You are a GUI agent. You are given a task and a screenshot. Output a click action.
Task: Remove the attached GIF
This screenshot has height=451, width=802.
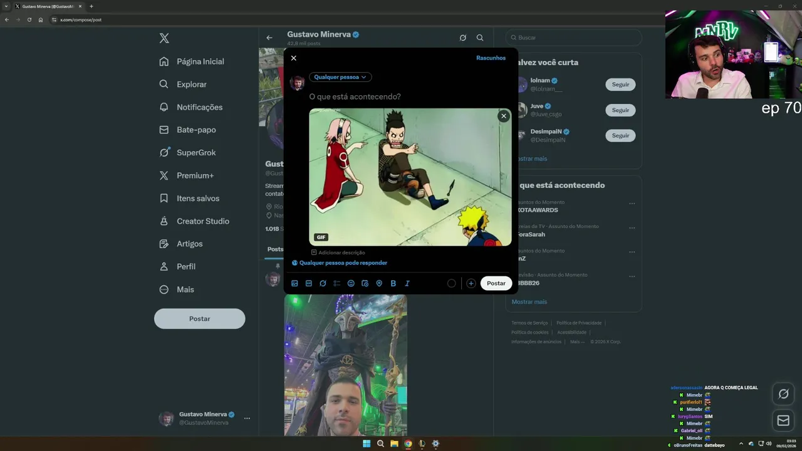504,116
